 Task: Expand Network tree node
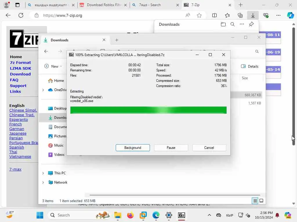[43, 182]
